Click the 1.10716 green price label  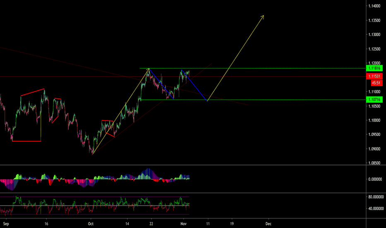[x=374, y=99]
